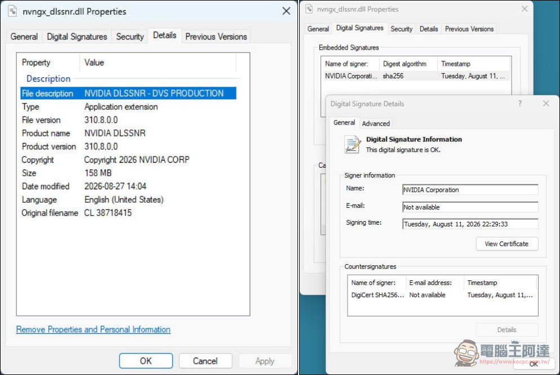Switch to Security tab in left window
Viewport: 560px width, 375px height.
130,37
